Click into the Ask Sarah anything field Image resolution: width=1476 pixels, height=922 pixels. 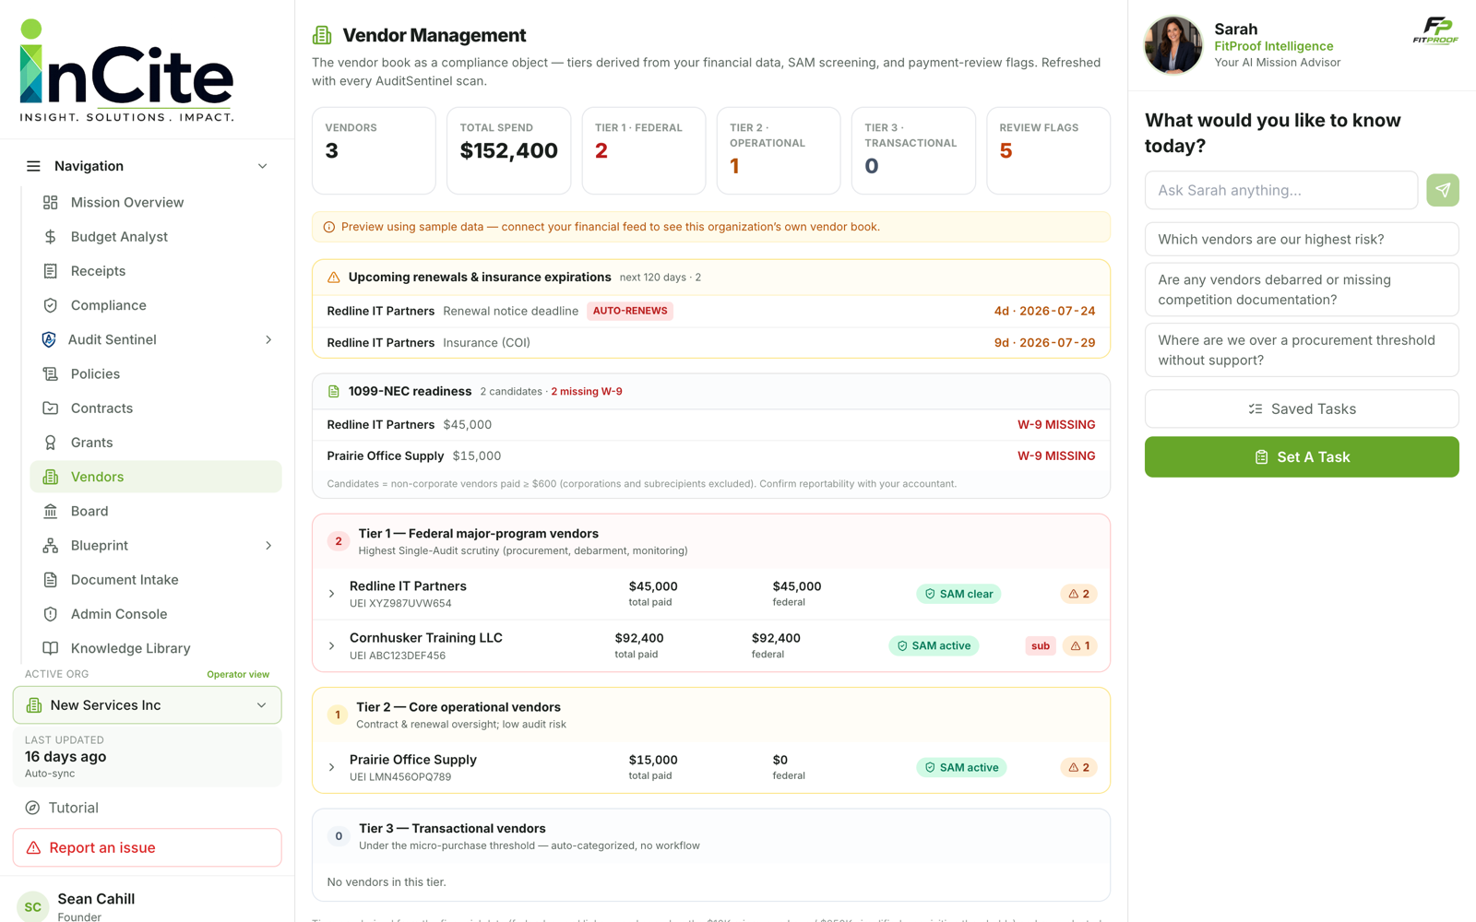(x=1281, y=190)
